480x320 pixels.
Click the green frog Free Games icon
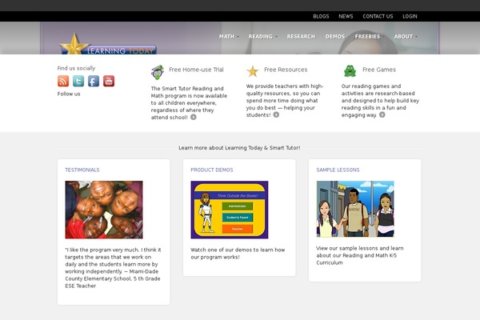(x=350, y=71)
